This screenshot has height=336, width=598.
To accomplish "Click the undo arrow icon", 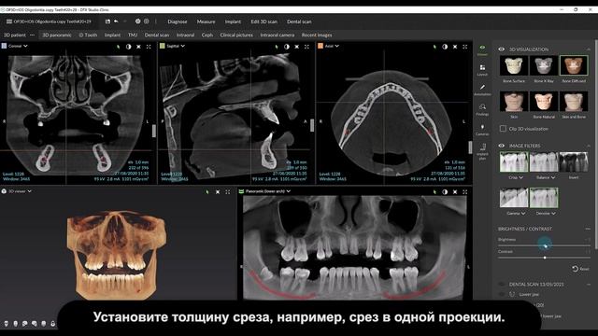I will 116,21.
